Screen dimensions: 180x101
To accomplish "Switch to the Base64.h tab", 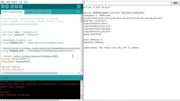I will (x=45, y=12).
